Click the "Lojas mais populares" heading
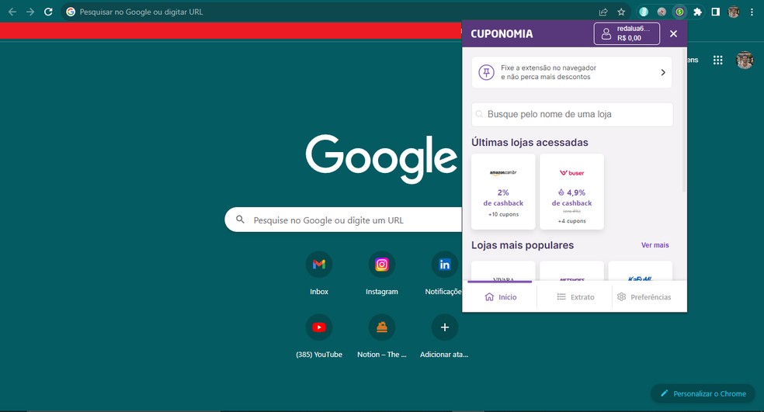The width and height of the screenshot is (764, 412). pos(523,245)
